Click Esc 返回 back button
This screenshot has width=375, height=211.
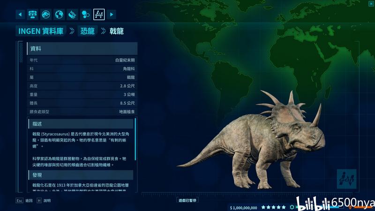(x=24, y=201)
